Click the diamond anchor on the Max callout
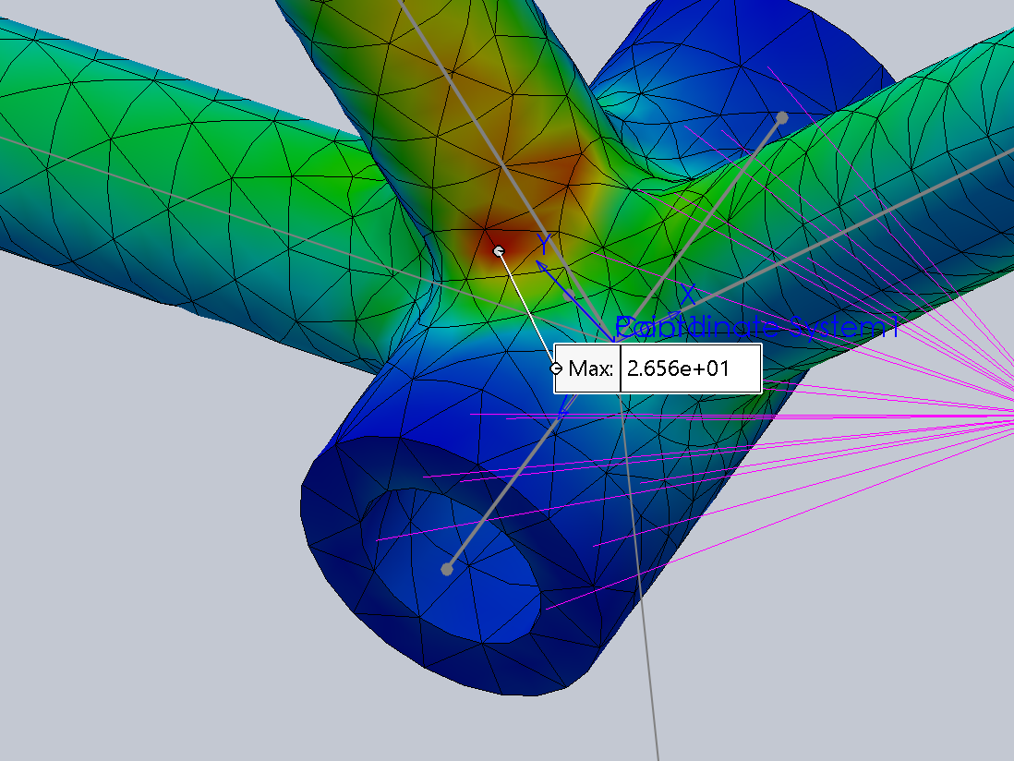 pos(558,368)
